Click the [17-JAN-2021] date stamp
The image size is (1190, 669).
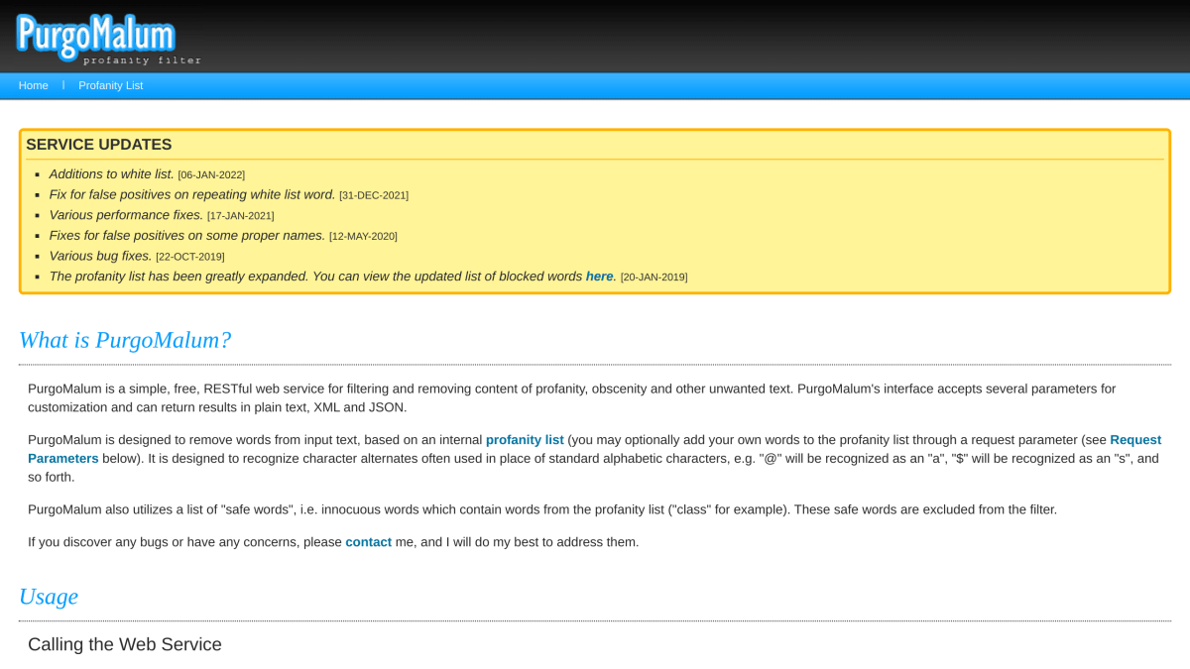tap(241, 216)
